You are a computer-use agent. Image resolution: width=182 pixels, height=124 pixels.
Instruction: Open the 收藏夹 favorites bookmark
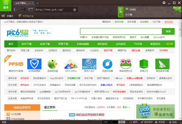7,16
